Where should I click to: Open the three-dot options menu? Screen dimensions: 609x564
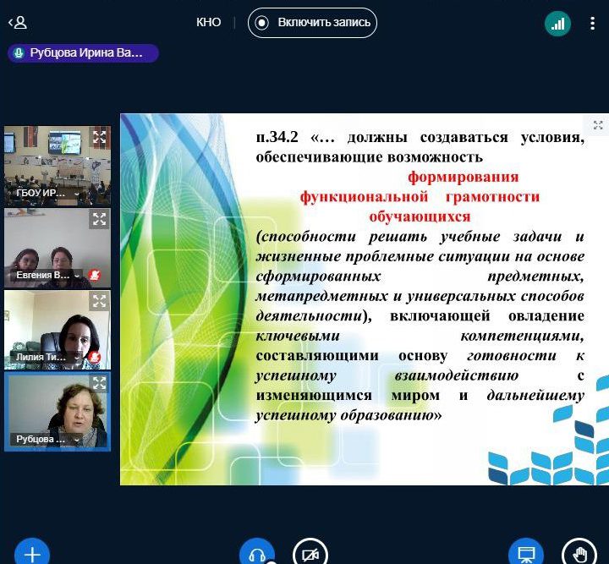[592, 24]
